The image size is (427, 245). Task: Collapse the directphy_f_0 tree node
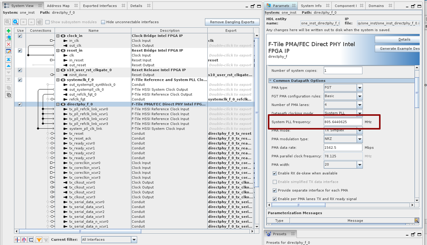pos(58,104)
